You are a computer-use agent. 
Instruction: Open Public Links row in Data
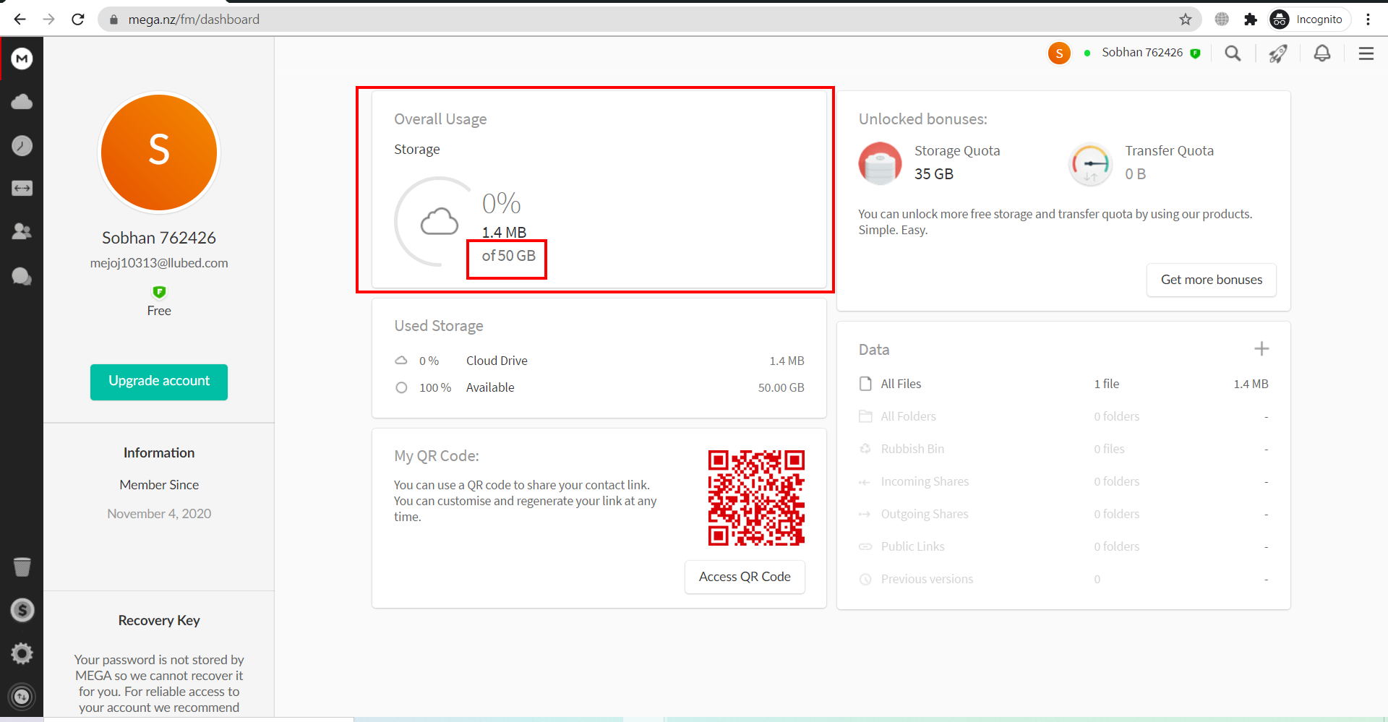(x=1063, y=546)
